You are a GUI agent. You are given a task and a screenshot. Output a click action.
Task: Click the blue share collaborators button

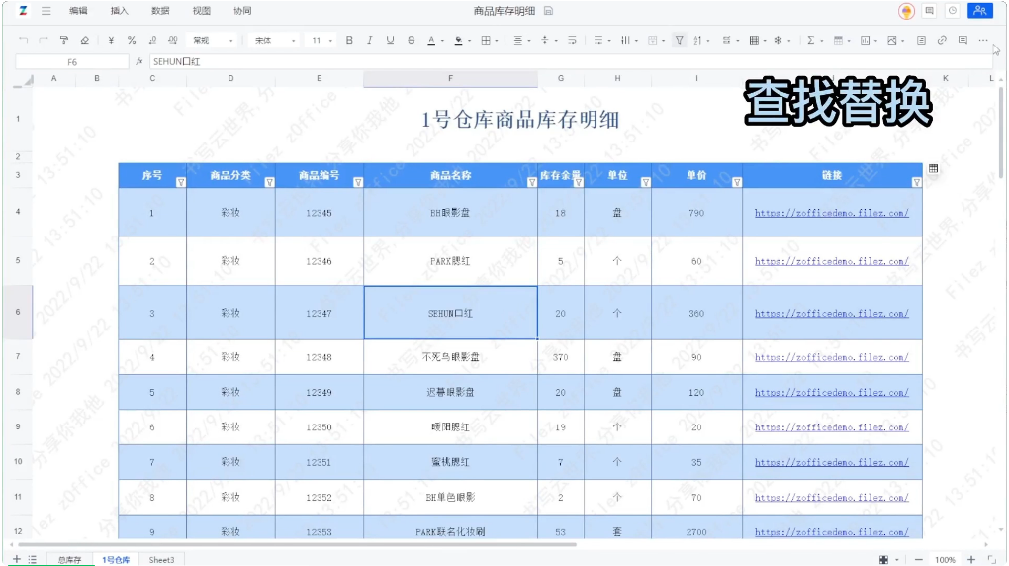pyautogui.click(x=980, y=11)
